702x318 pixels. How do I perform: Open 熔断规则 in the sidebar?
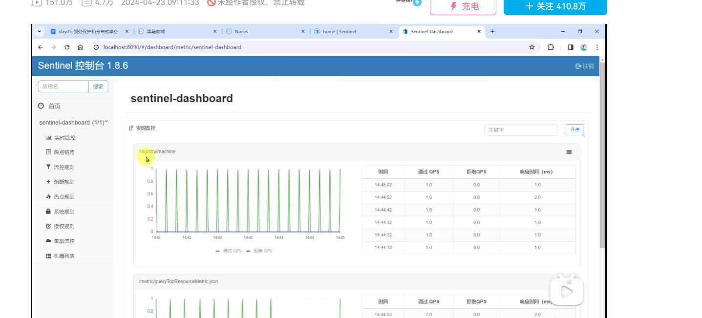coord(60,182)
